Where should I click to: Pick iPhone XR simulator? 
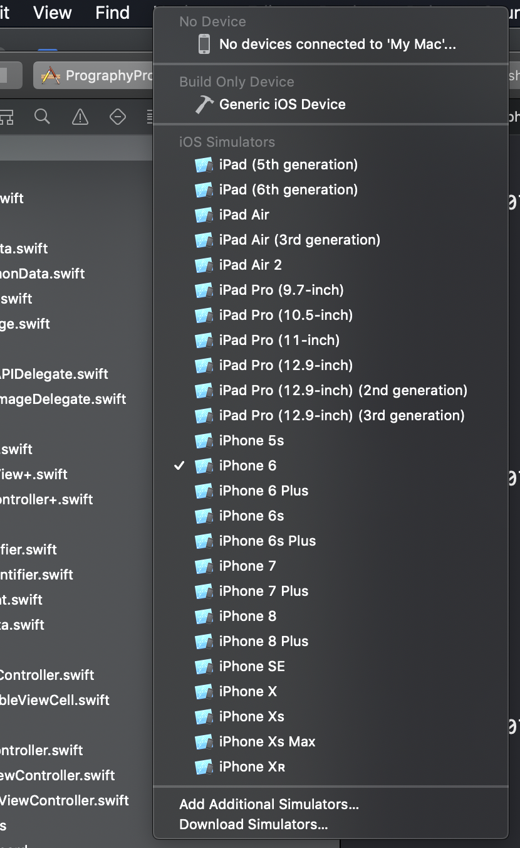click(x=330, y=766)
